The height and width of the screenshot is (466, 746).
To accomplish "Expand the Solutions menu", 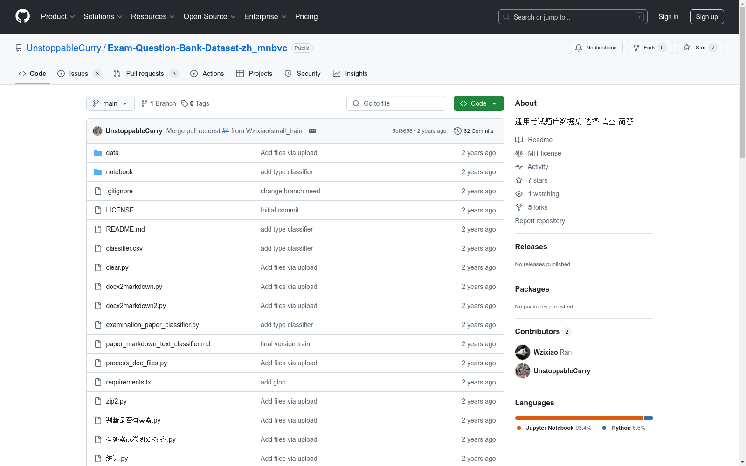I will pyautogui.click(x=103, y=16).
